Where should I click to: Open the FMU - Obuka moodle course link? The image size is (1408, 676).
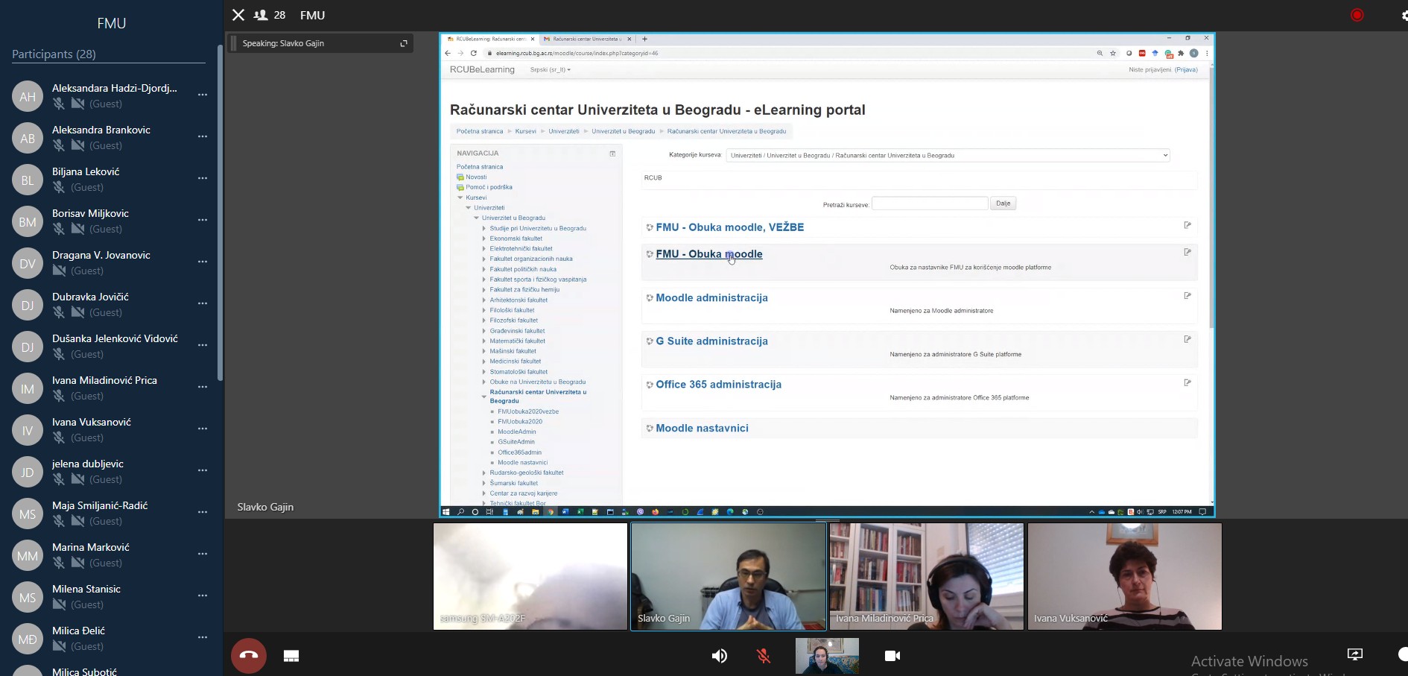(709, 254)
